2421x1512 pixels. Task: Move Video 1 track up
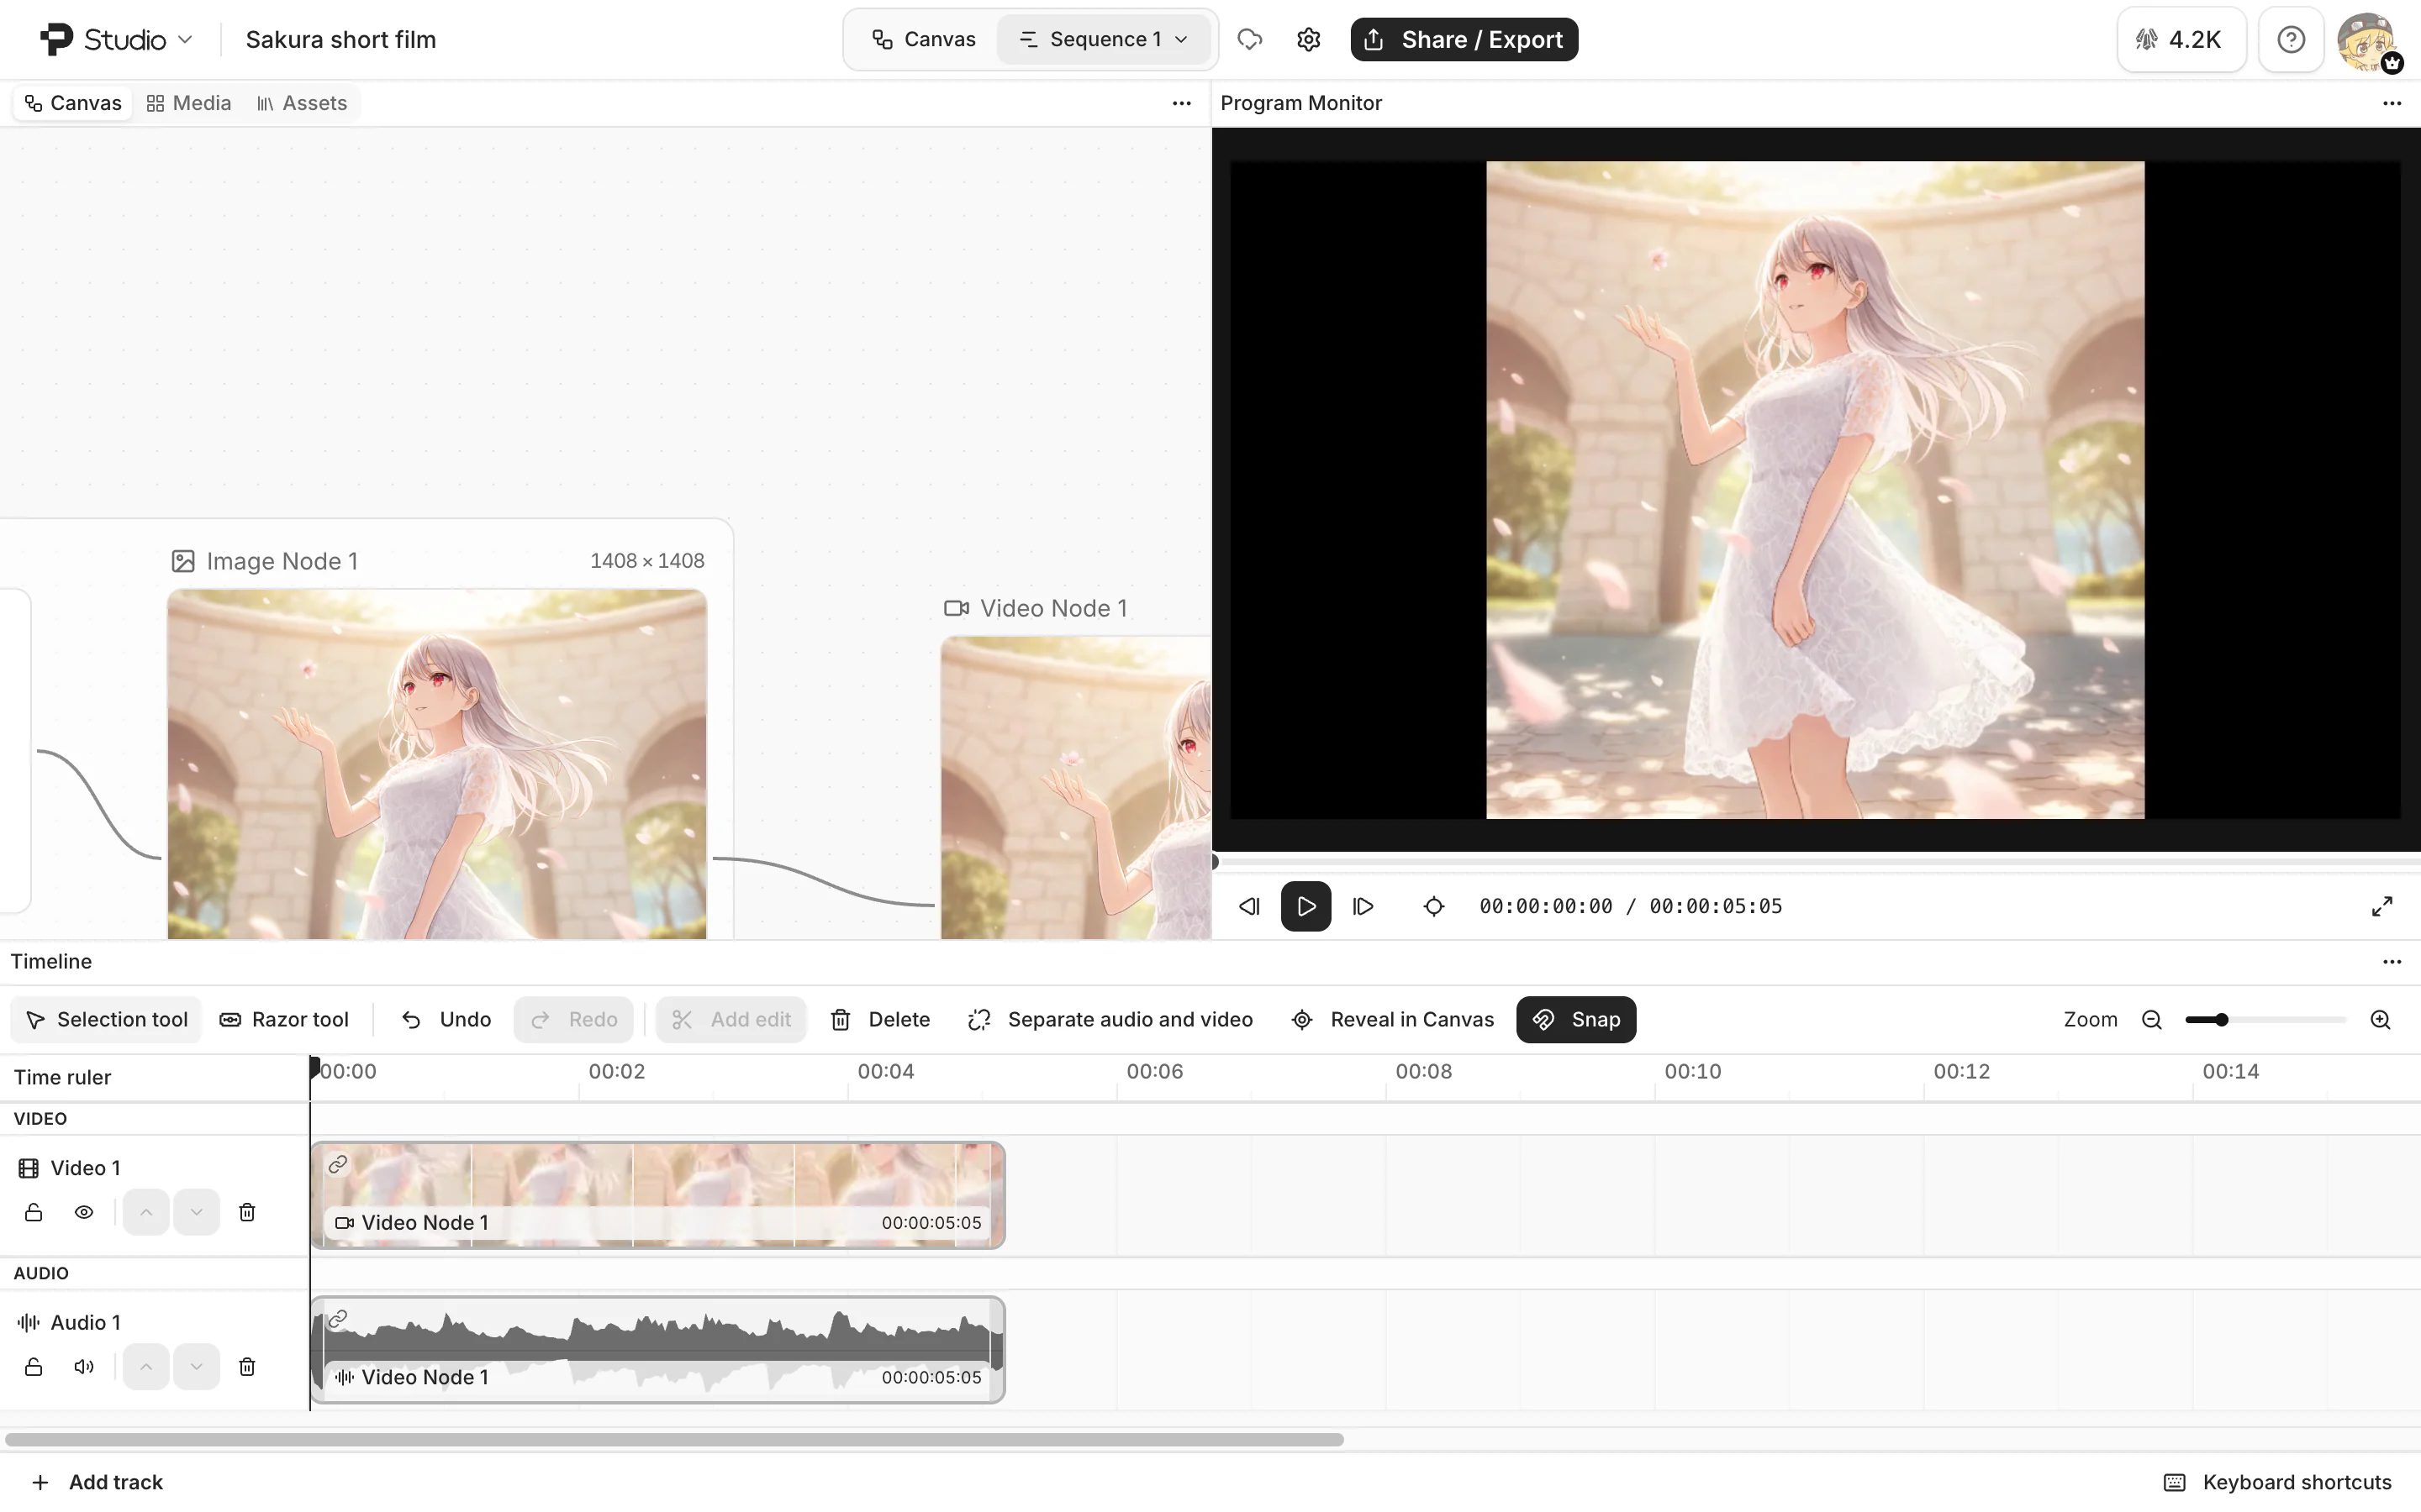click(x=146, y=1212)
